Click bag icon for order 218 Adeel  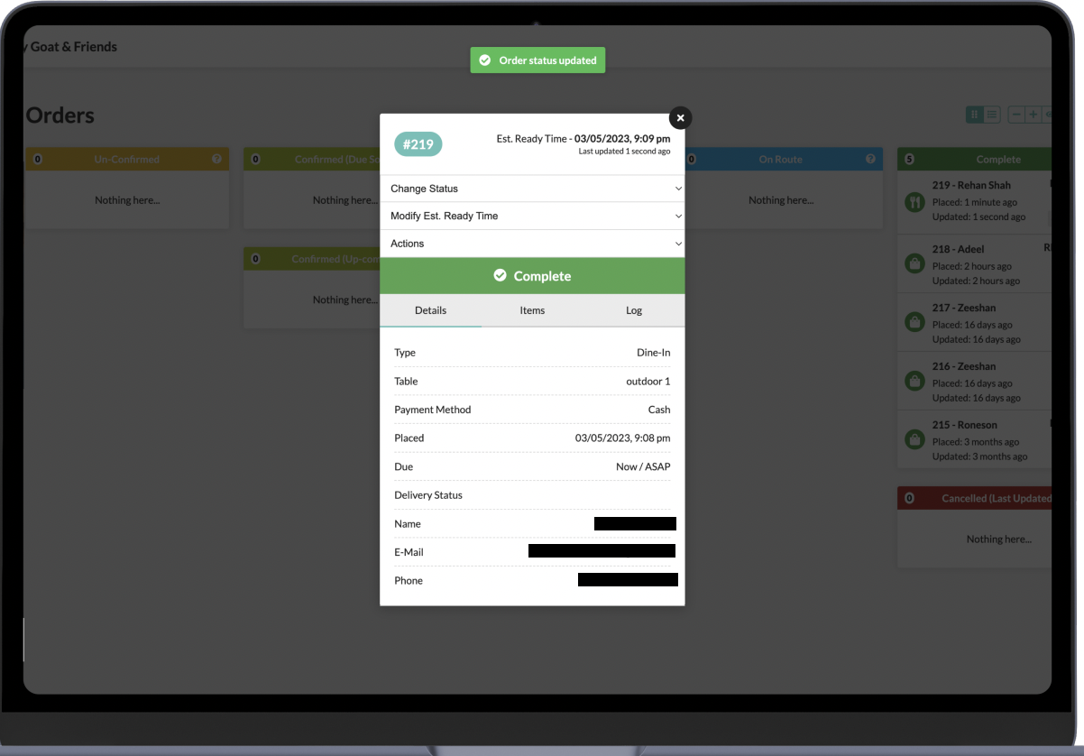pos(914,264)
